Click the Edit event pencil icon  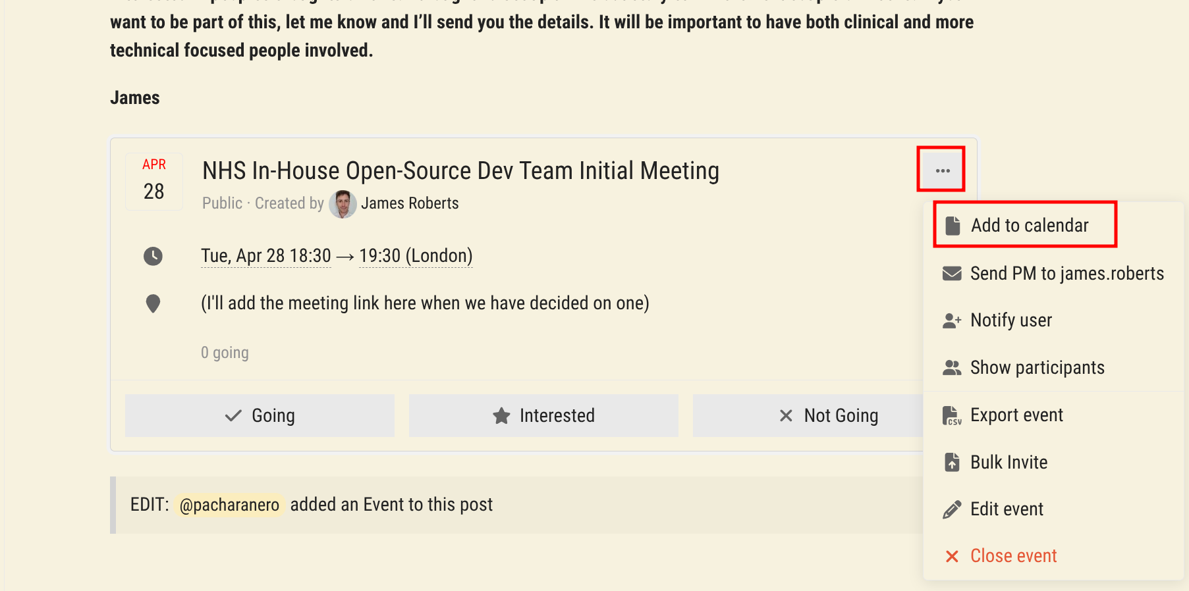coord(952,509)
